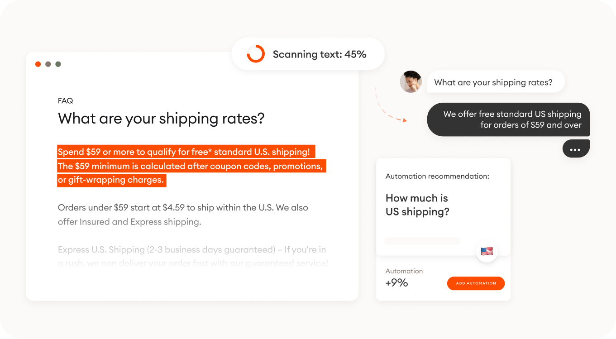
Task: Click the paragraph about orders under $59
Action: click(182, 214)
